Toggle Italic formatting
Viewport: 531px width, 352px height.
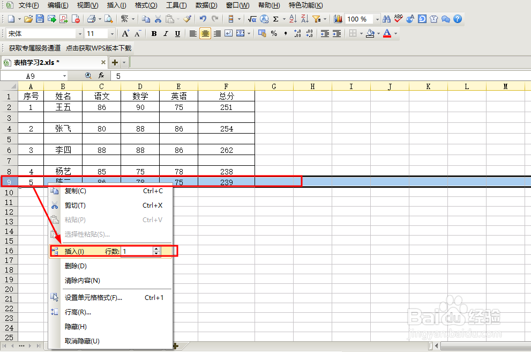click(166, 34)
